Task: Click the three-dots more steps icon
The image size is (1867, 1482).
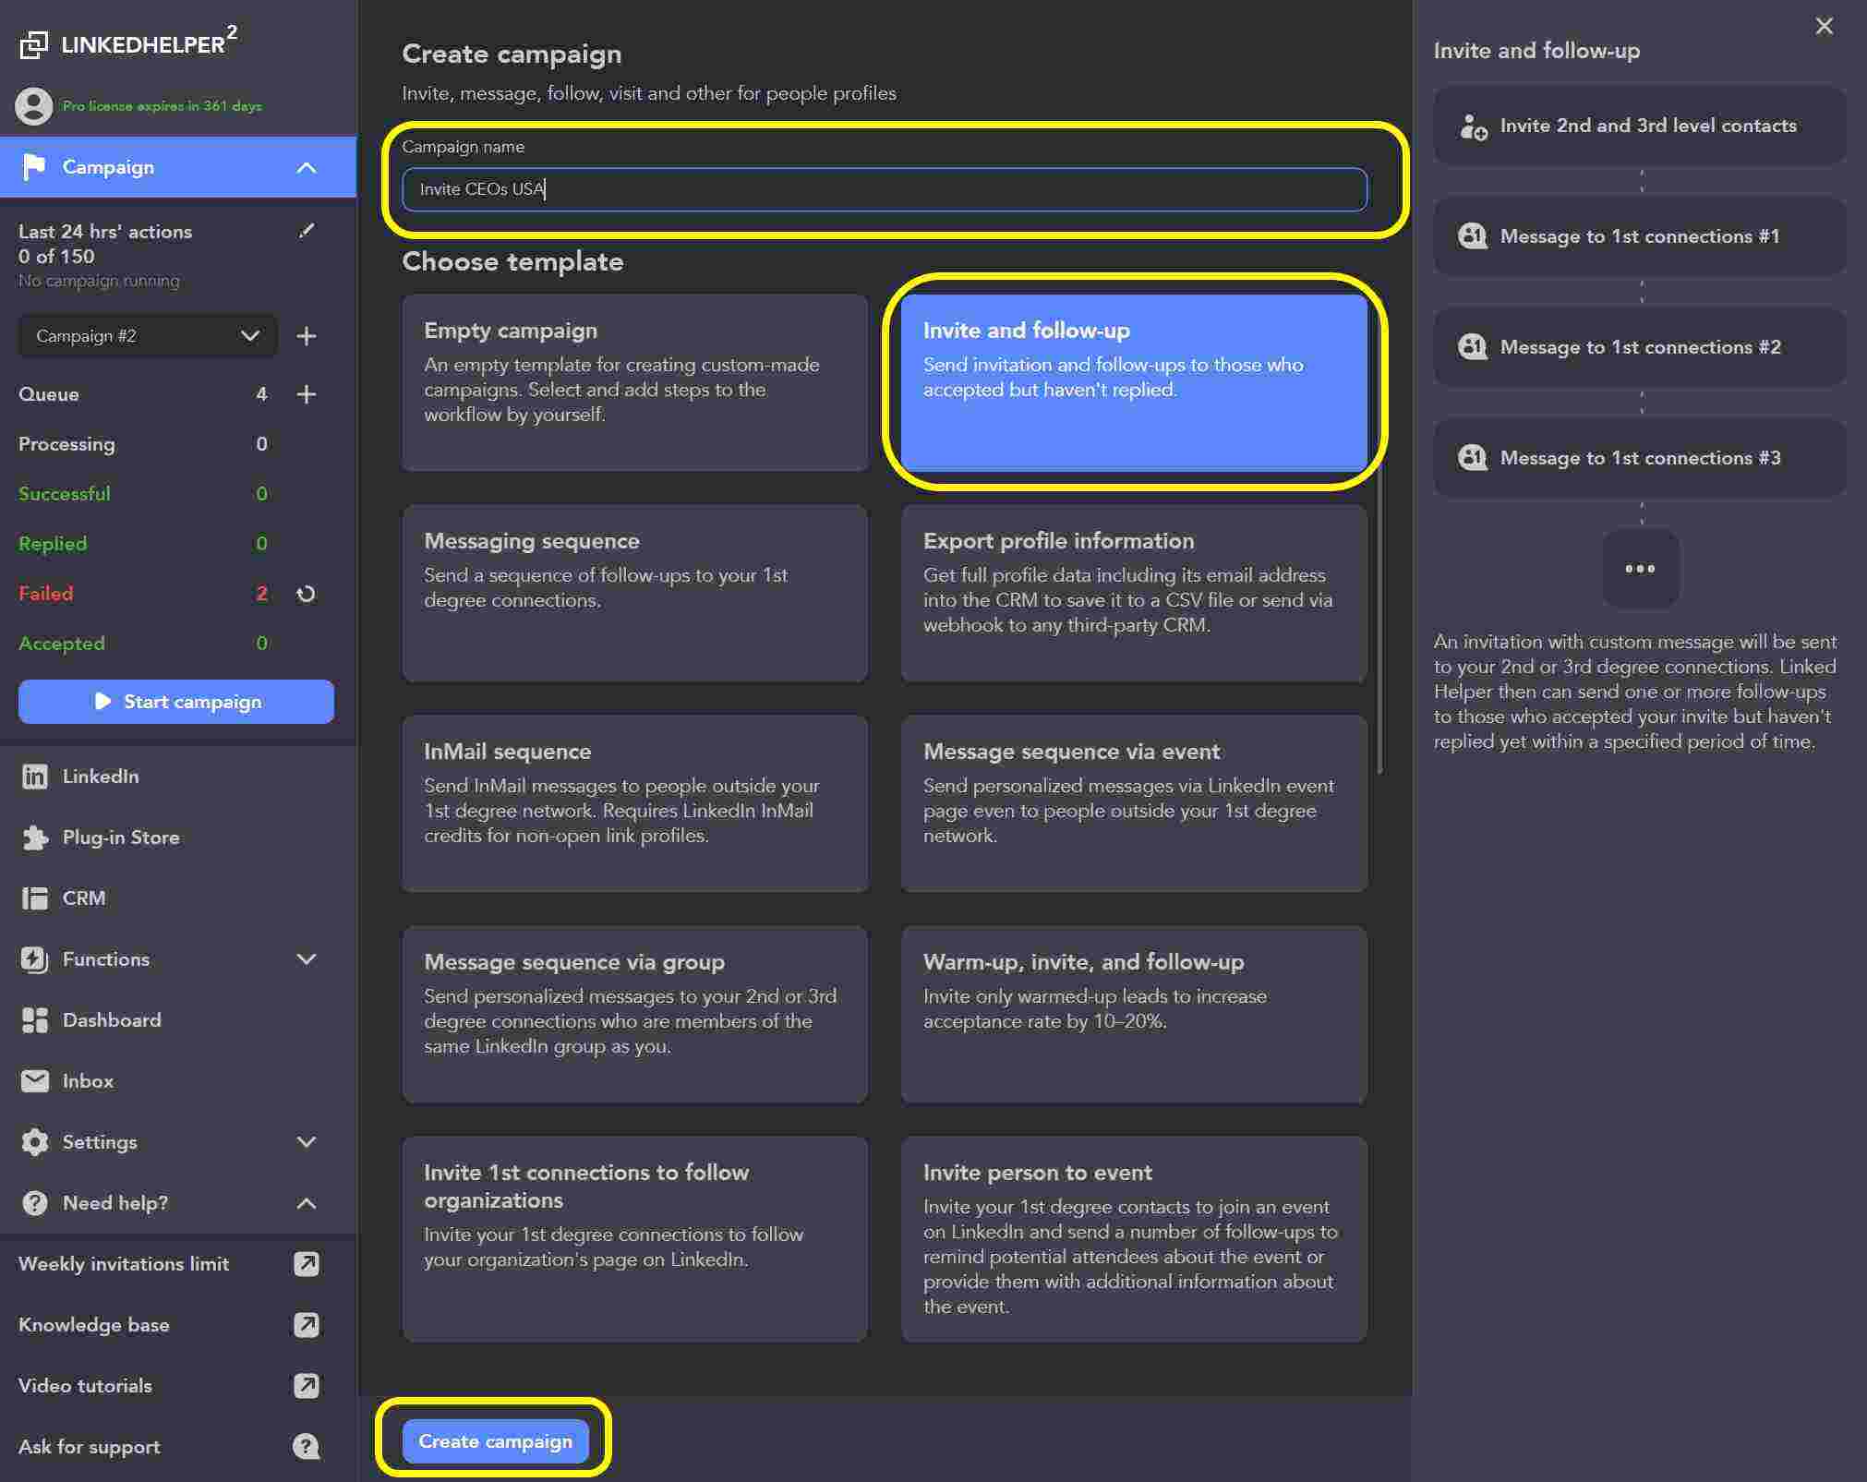Action: coord(1640,569)
